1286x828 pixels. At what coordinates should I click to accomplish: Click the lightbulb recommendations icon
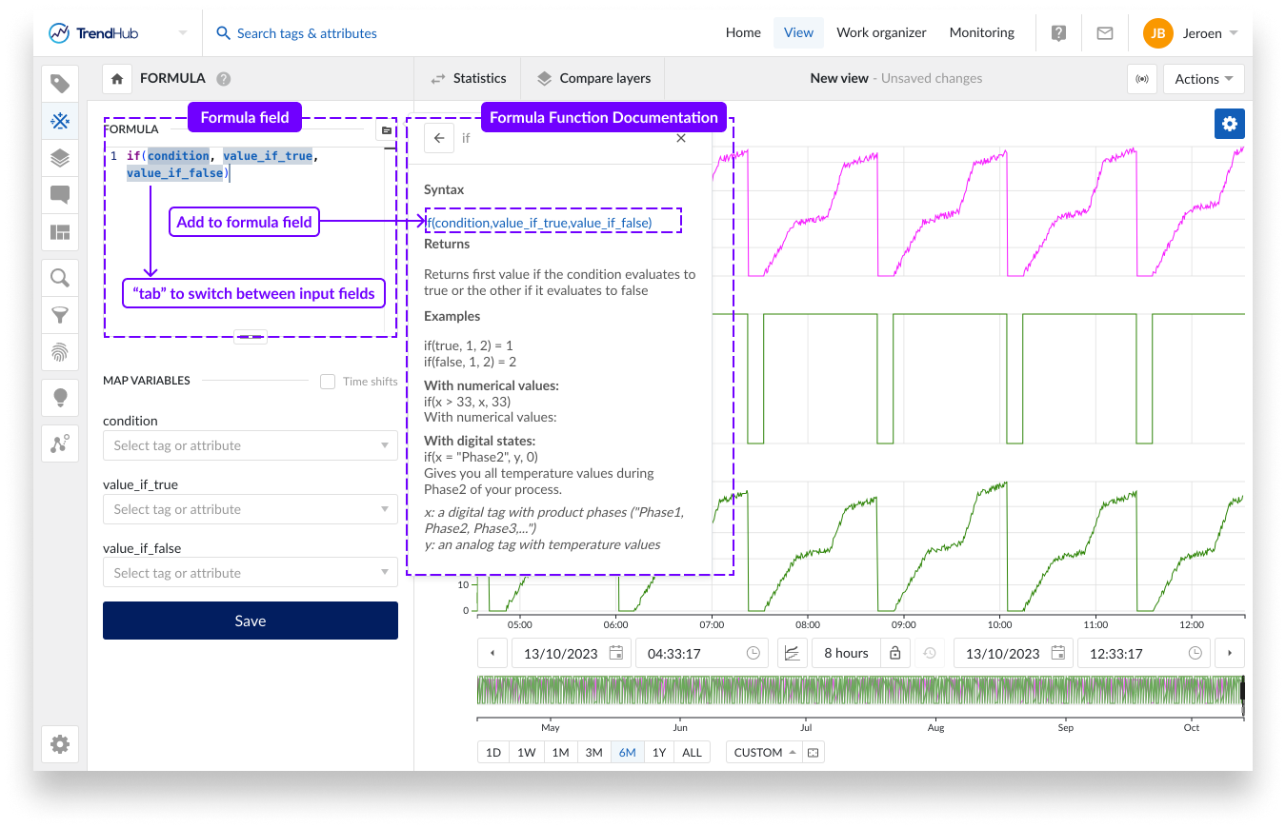pos(60,397)
